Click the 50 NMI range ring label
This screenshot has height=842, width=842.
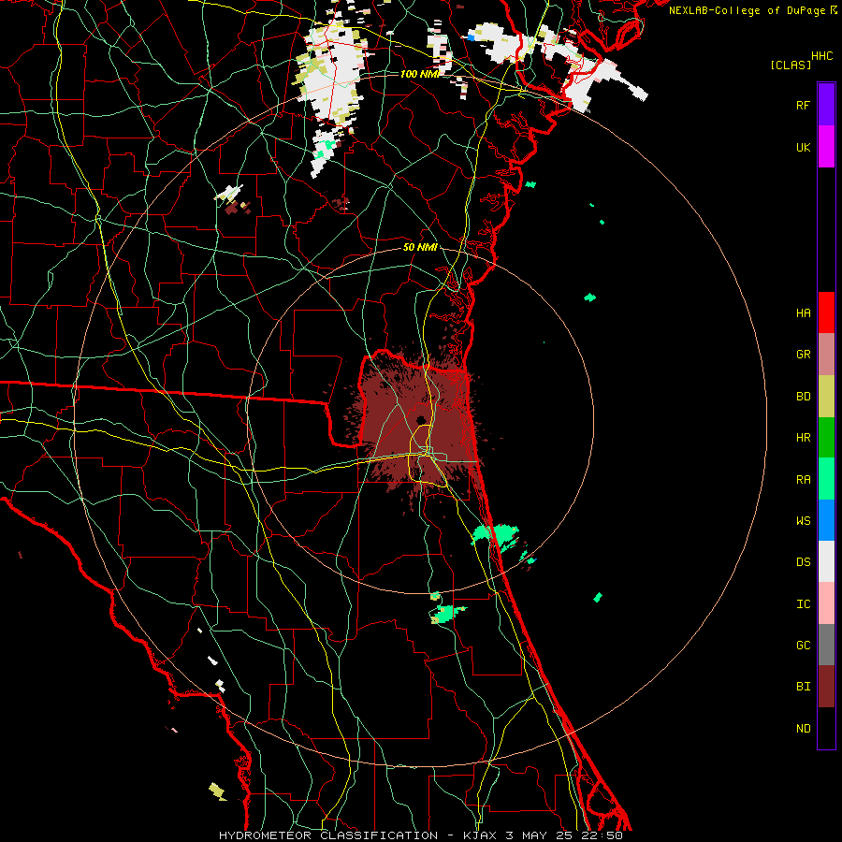(420, 248)
